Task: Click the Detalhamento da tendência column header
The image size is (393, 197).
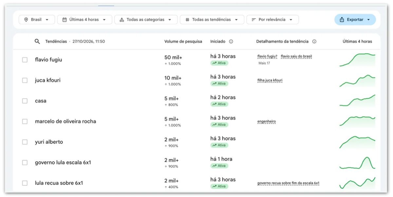Action: point(282,41)
